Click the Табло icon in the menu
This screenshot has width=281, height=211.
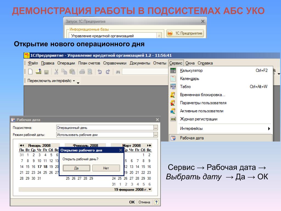[173, 87]
